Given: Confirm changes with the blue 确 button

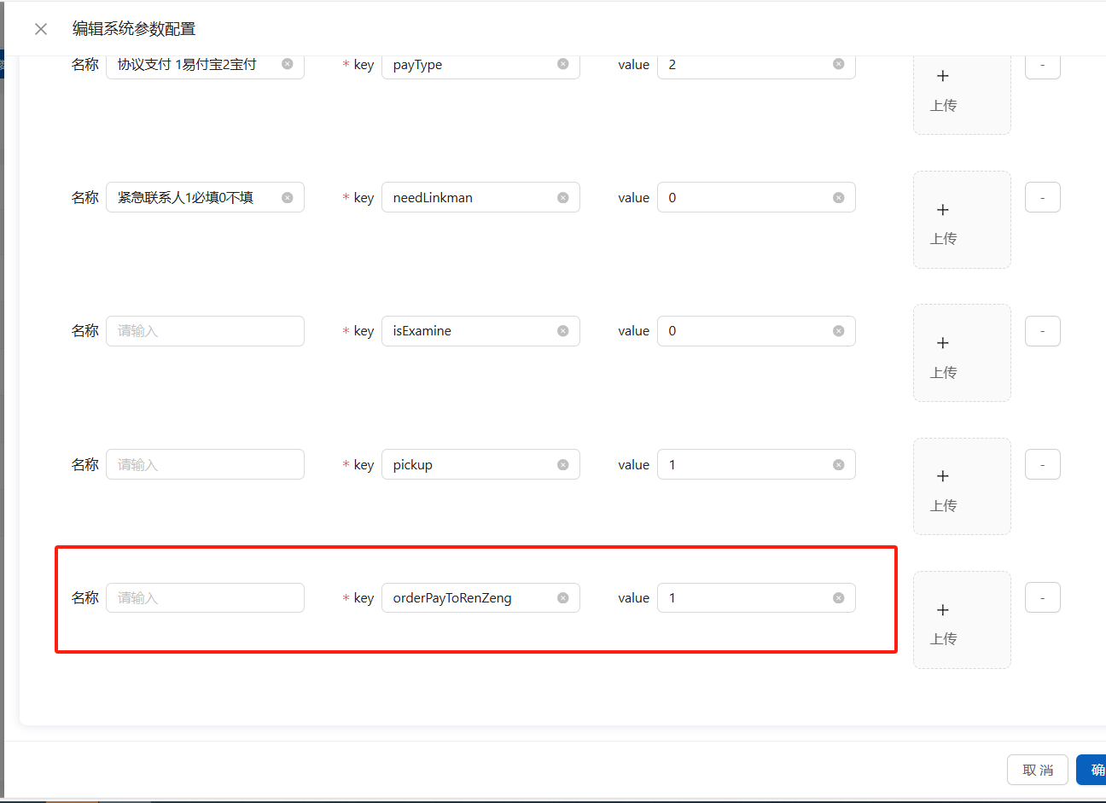Looking at the screenshot, I should (1091, 770).
